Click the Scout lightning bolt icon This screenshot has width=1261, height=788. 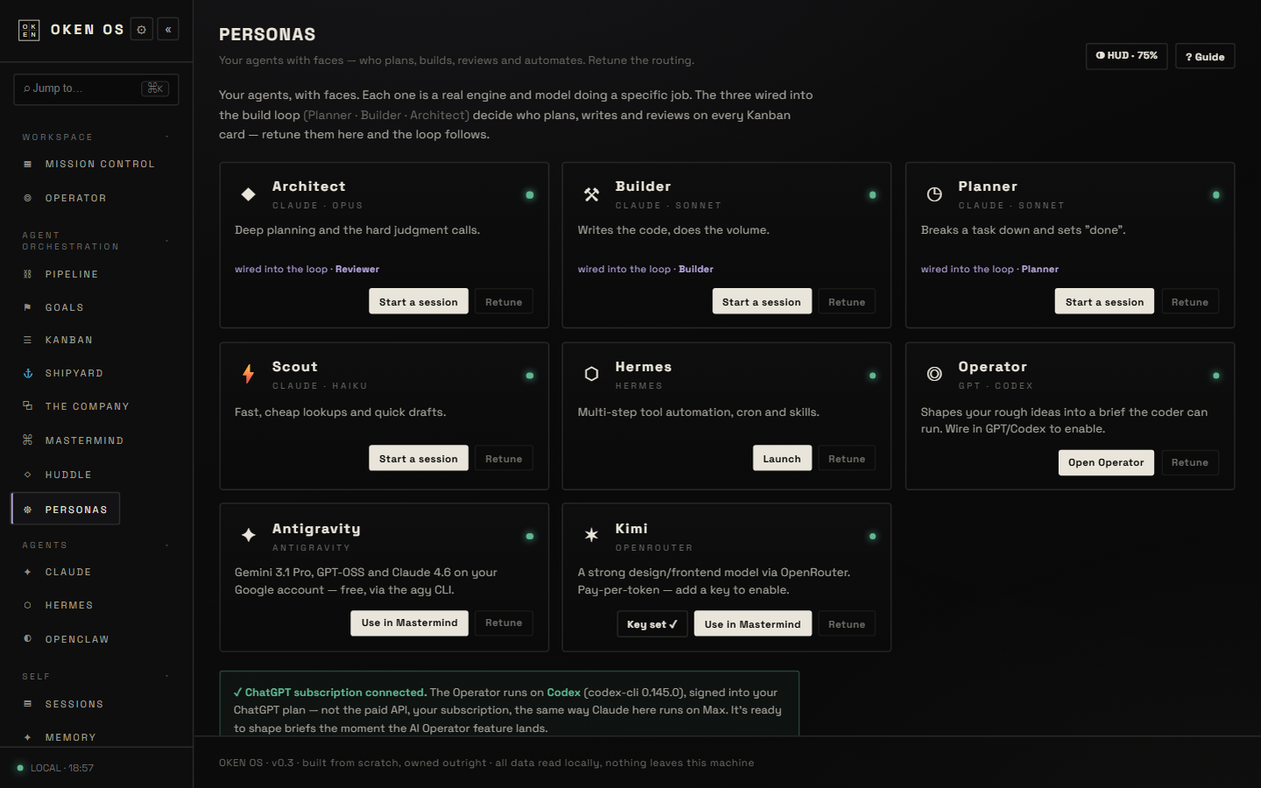tap(249, 375)
